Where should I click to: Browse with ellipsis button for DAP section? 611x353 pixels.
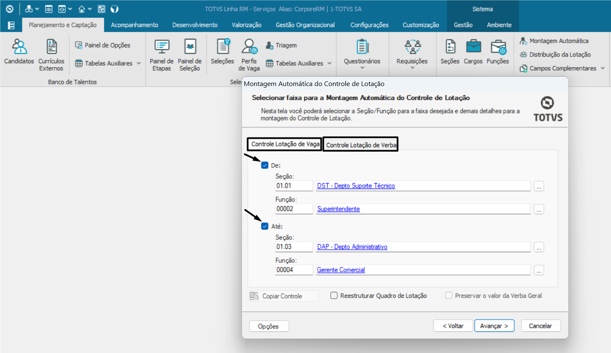538,247
